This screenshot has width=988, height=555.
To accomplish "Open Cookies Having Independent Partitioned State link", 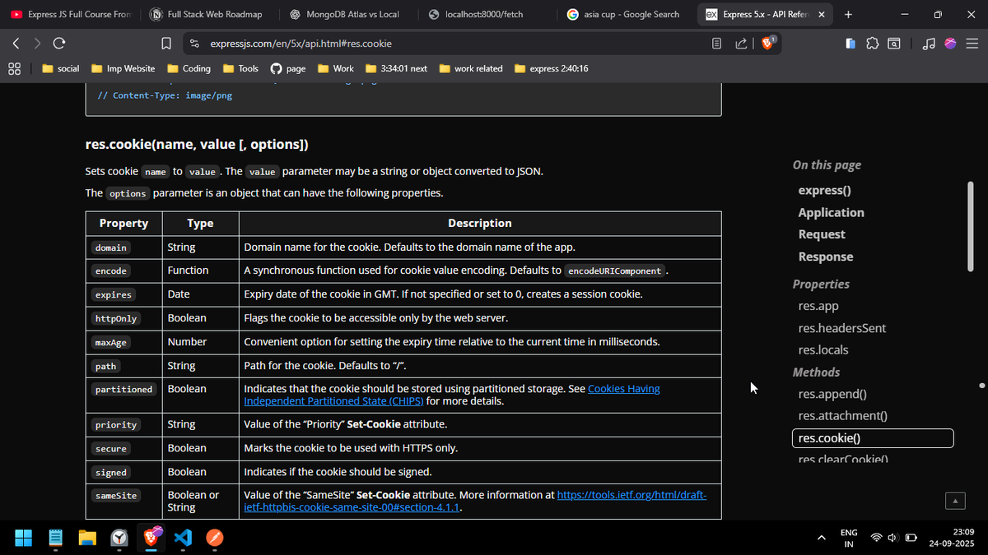I will click(452, 395).
